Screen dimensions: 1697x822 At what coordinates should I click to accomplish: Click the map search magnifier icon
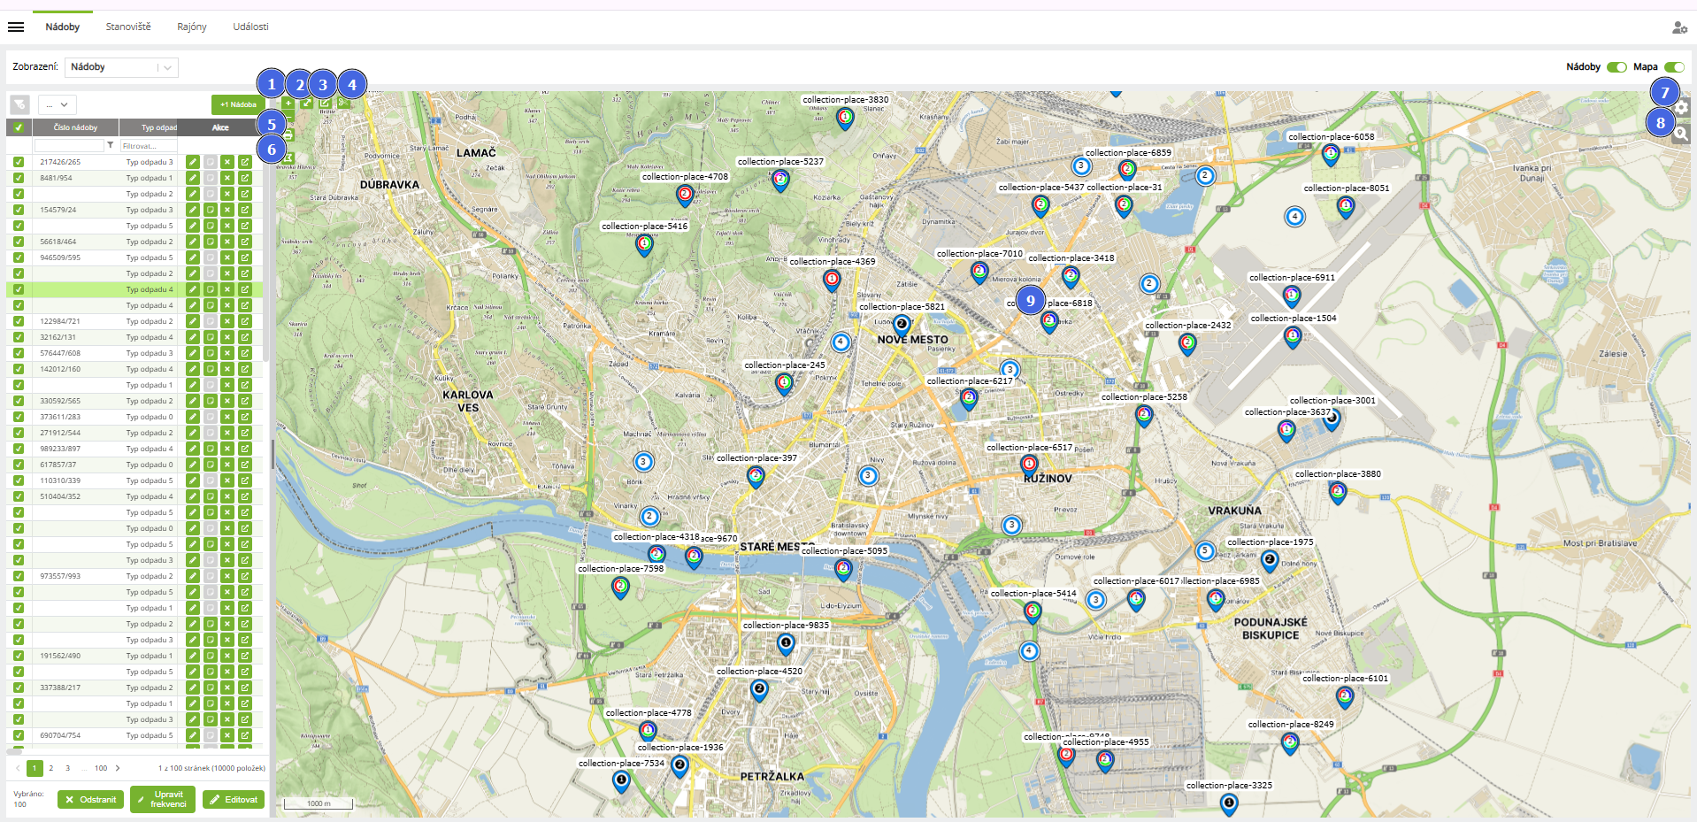1681,134
